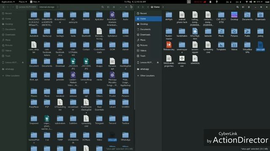The width and height of the screenshot is (270, 151).
Task: Open the LenovoReaper folder
Action: point(86,78)
